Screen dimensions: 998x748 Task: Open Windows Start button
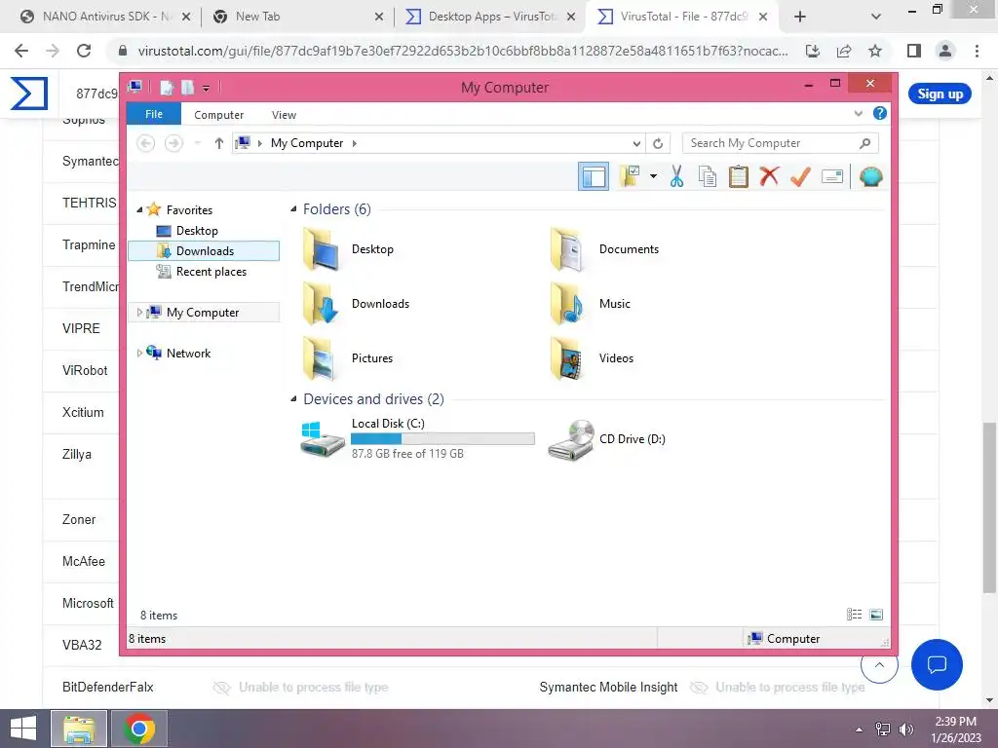(23, 729)
